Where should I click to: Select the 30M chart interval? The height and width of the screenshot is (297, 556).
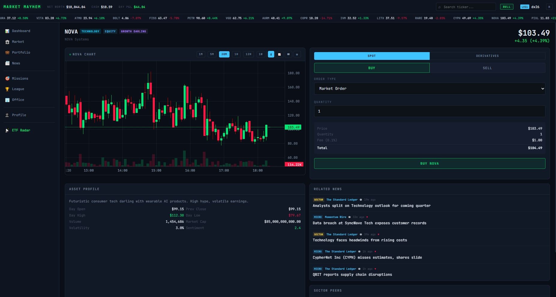224,54
